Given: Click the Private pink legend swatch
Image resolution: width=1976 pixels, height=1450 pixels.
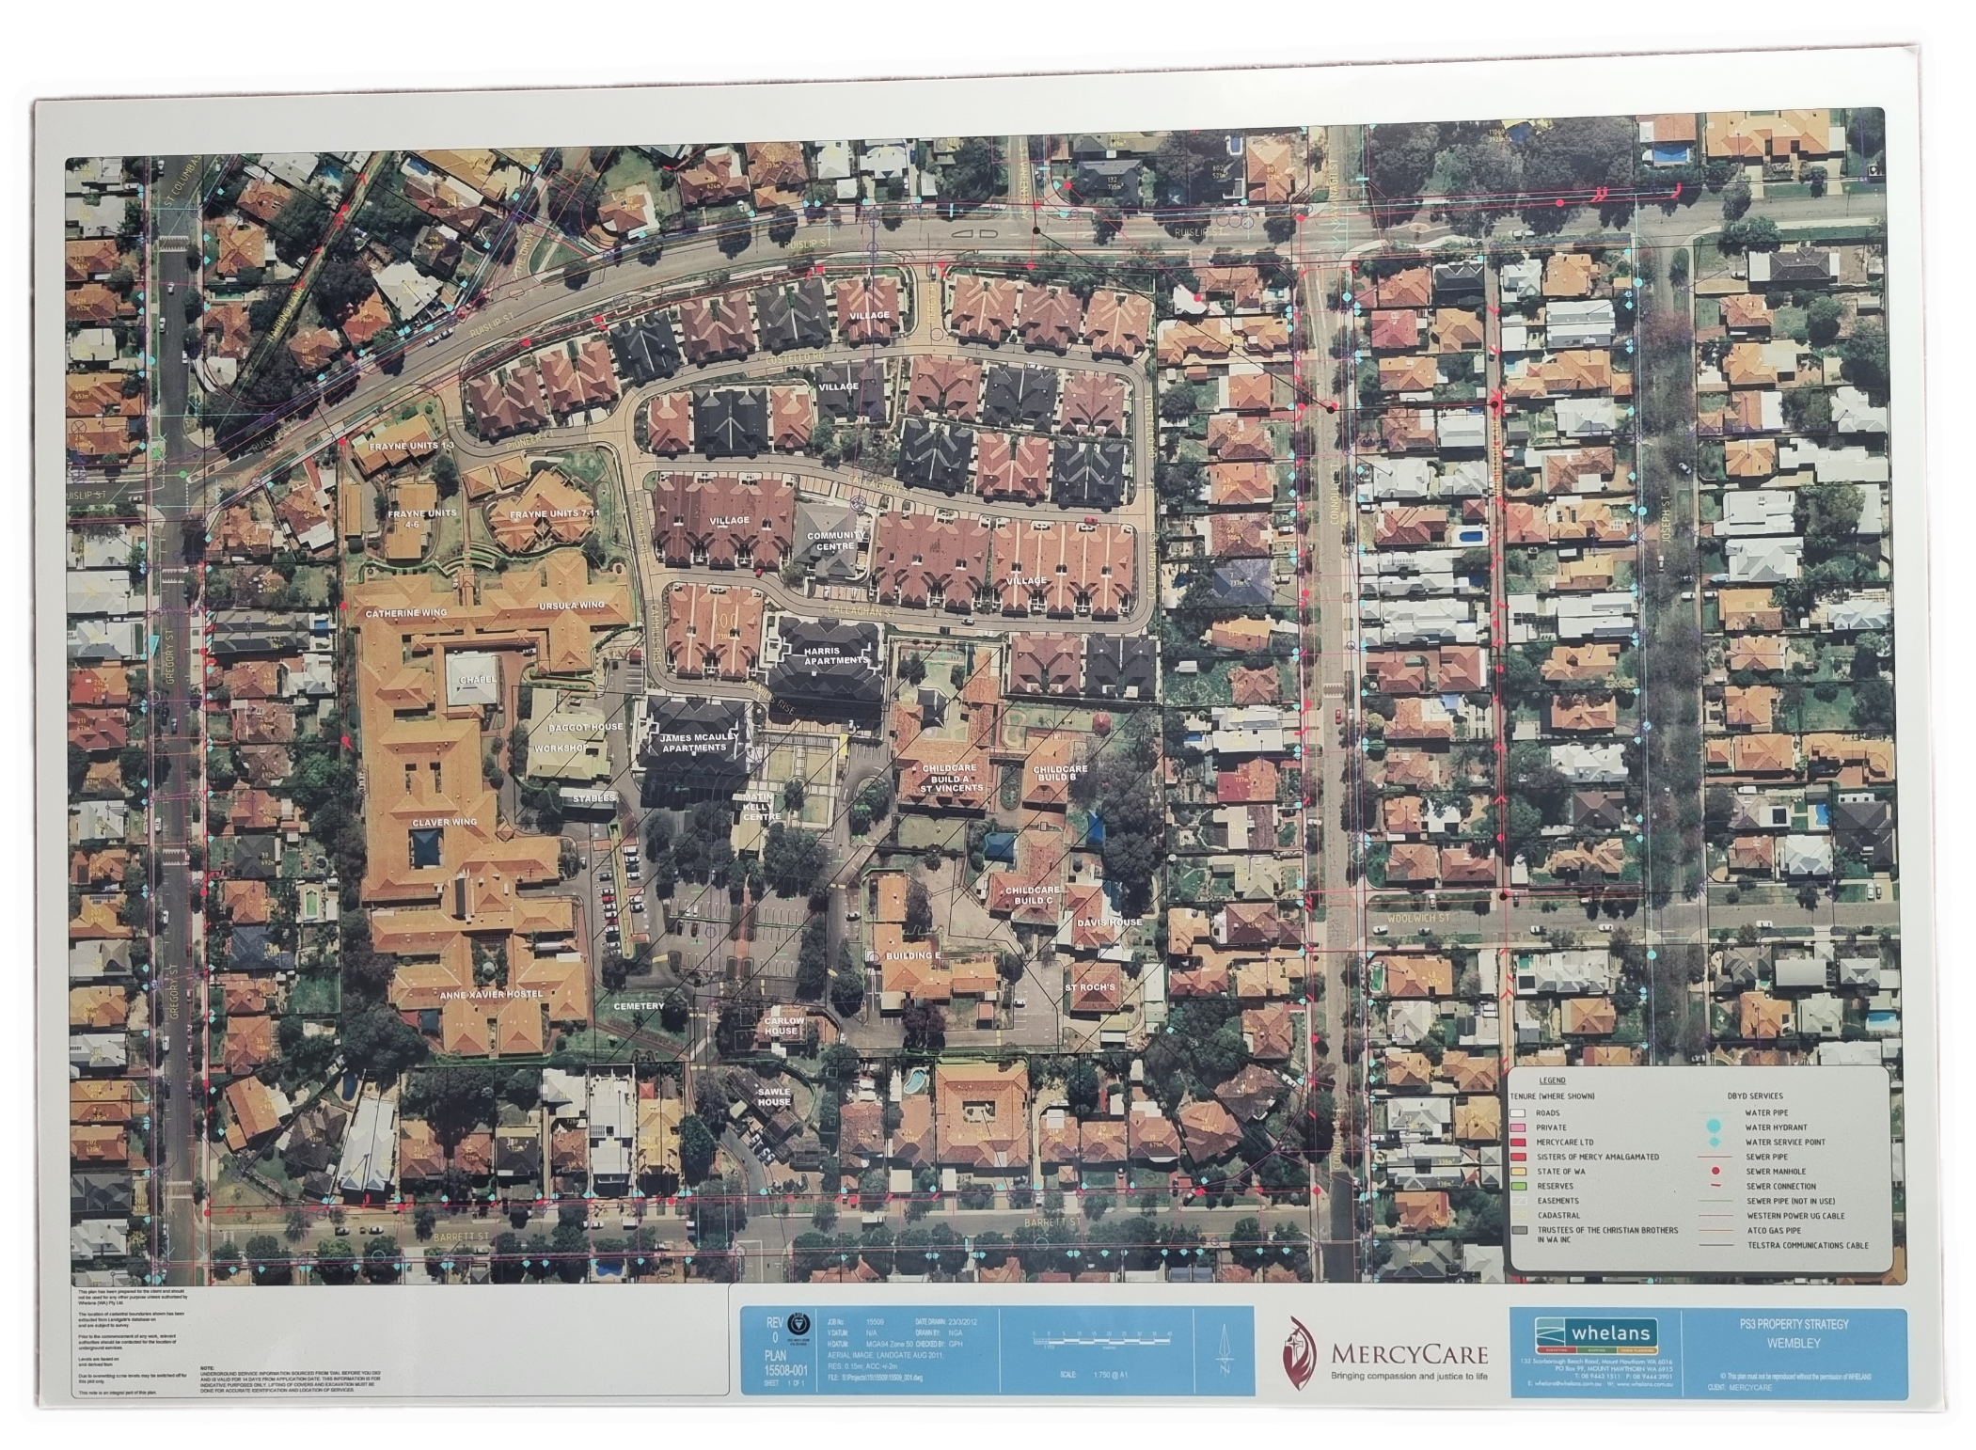Looking at the screenshot, I should pyautogui.click(x=1519, y=1127).
